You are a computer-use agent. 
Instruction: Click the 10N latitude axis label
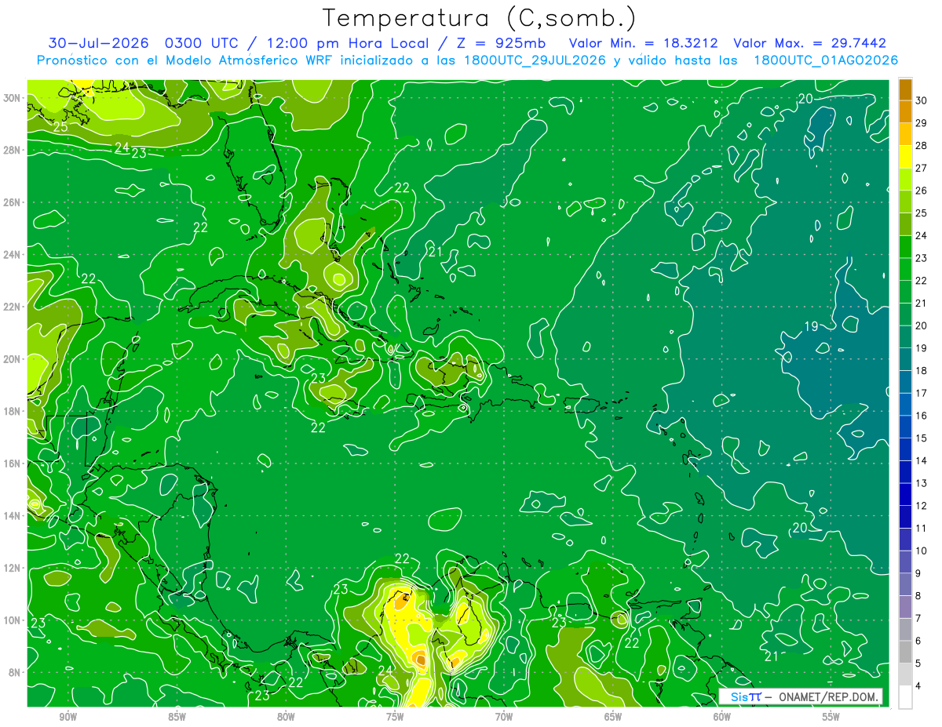[11, 620]
